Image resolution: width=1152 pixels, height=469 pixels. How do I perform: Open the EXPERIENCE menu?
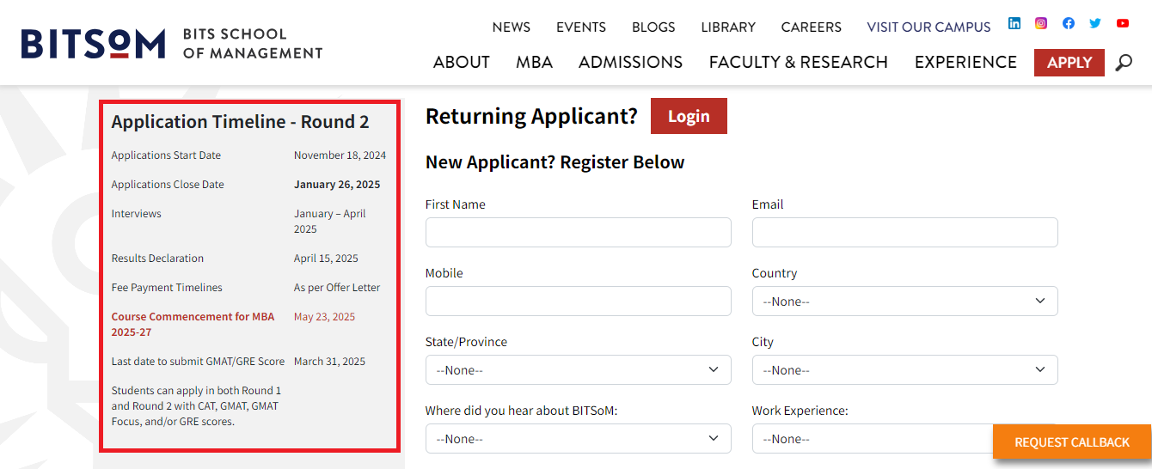tap(965, 62)
